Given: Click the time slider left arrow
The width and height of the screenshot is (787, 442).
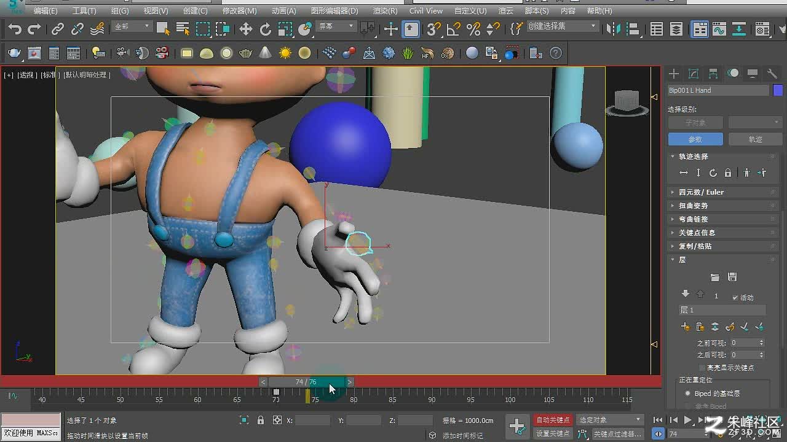Looking at the screenshot, I should click(263, 382).
